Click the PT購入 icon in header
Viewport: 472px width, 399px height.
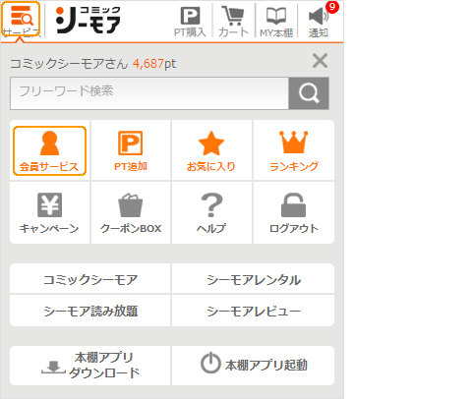[190, 22]
